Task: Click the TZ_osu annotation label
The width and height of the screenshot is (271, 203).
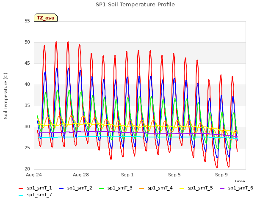Action: pyautogui.click(x=46, y=18)
